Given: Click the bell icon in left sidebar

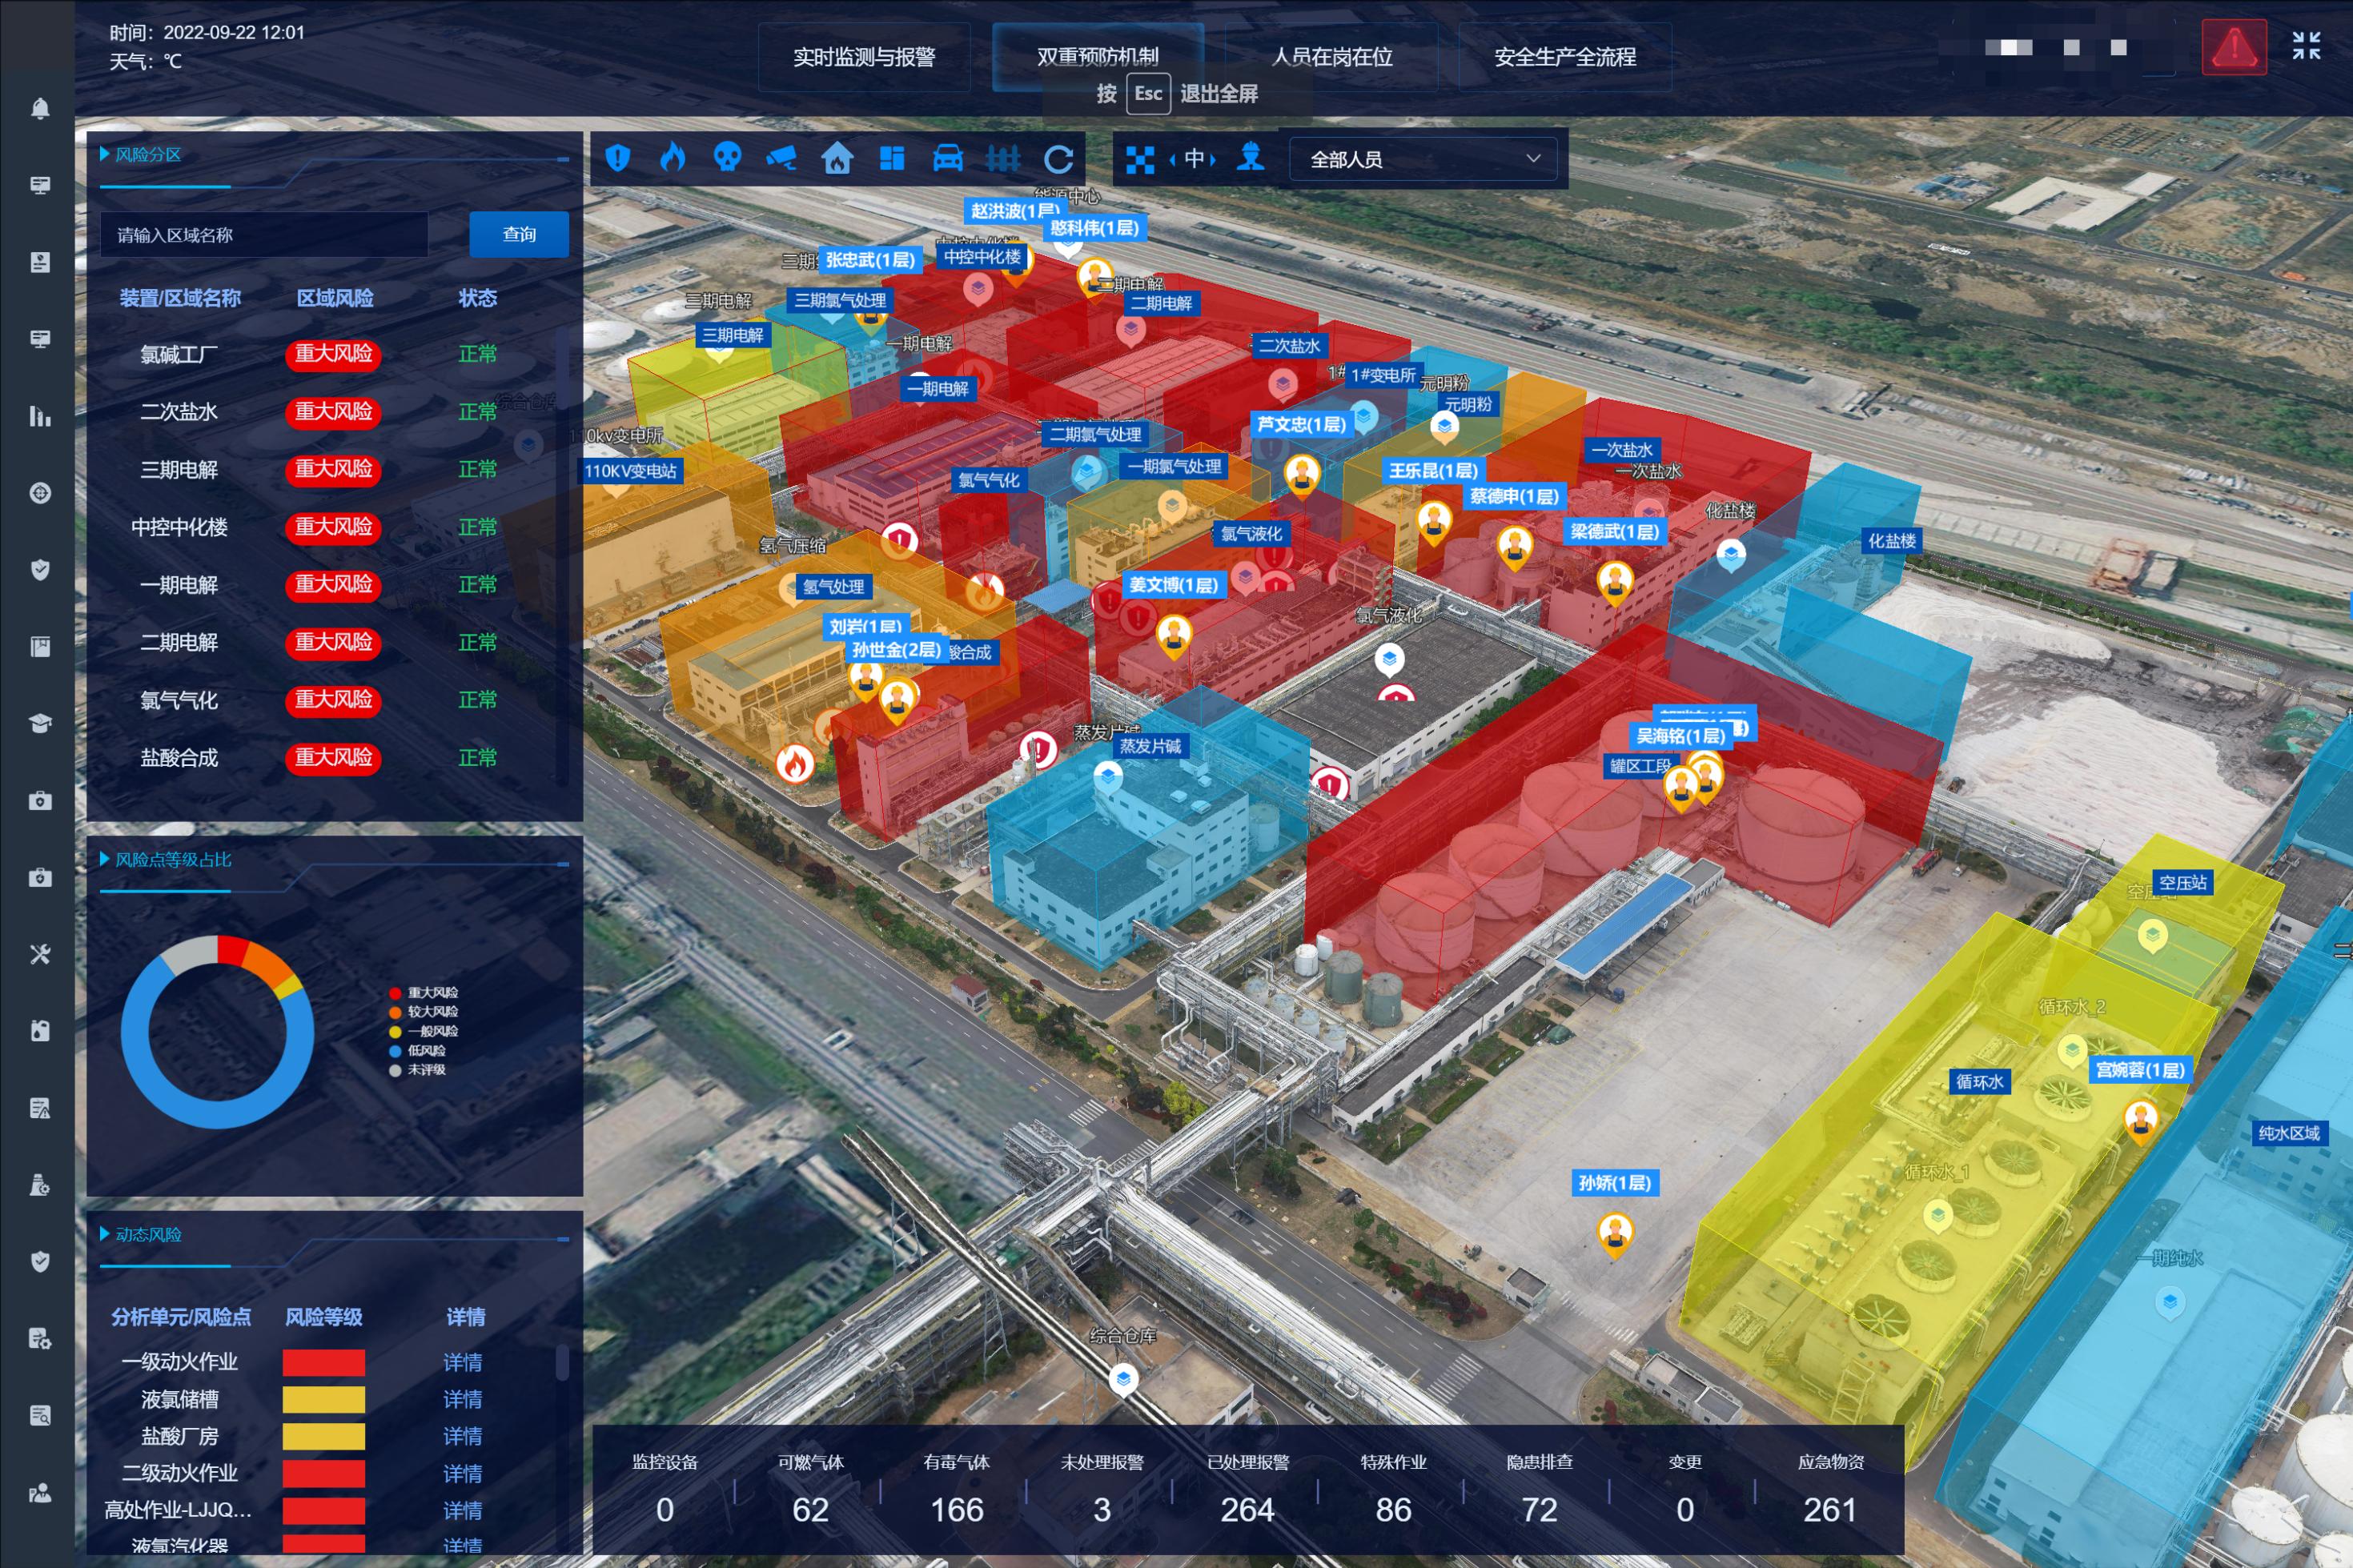Looking at the screenshot, I should [40, 108].
